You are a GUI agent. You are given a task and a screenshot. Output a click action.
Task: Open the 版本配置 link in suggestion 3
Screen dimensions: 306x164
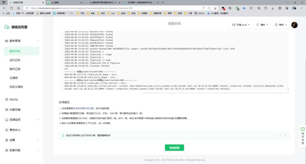(x=139, y=118)
